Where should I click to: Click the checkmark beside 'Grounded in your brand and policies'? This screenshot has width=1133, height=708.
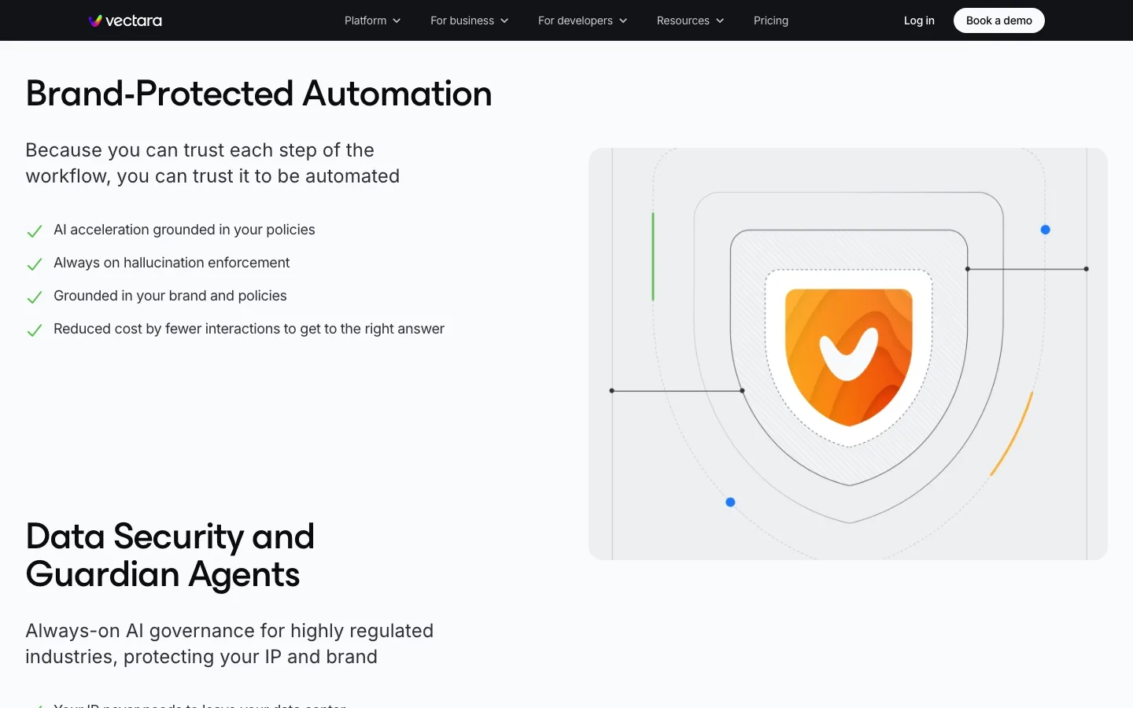[35, 297]
